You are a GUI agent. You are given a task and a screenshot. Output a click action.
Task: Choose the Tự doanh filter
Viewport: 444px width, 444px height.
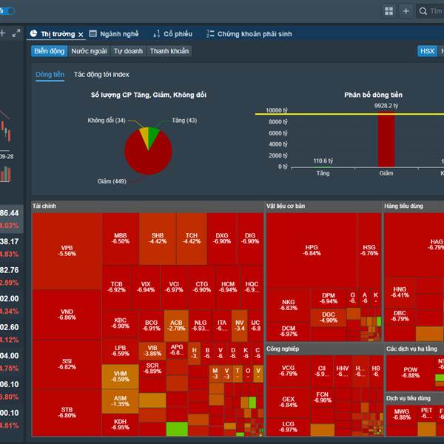tap(128, 51)
